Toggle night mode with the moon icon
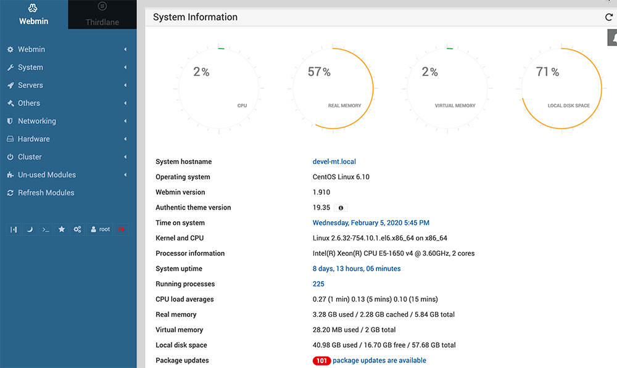This screenshot has width=617, height=368. (x=30, y=229)
